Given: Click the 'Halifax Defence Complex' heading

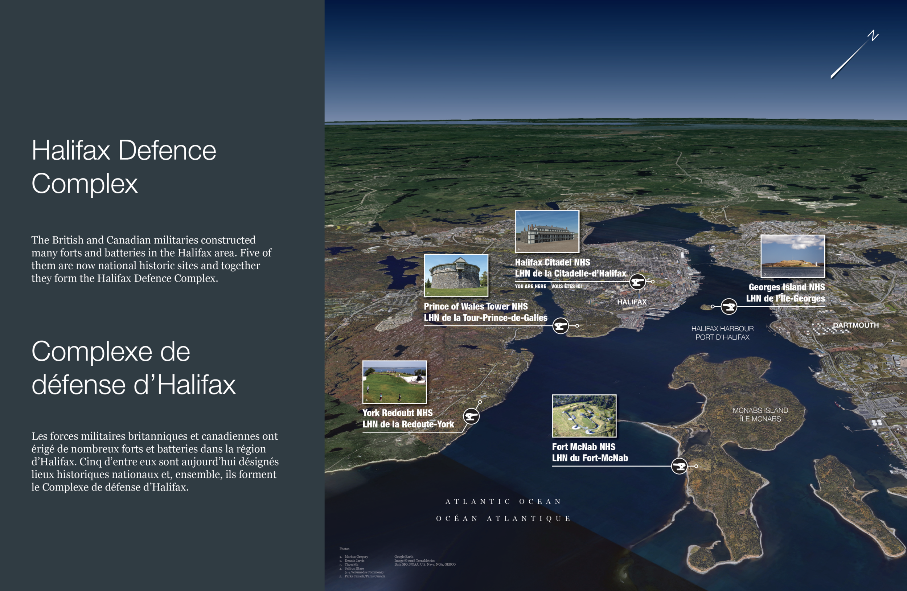Looking at the screenshot, I should (124, 167).
